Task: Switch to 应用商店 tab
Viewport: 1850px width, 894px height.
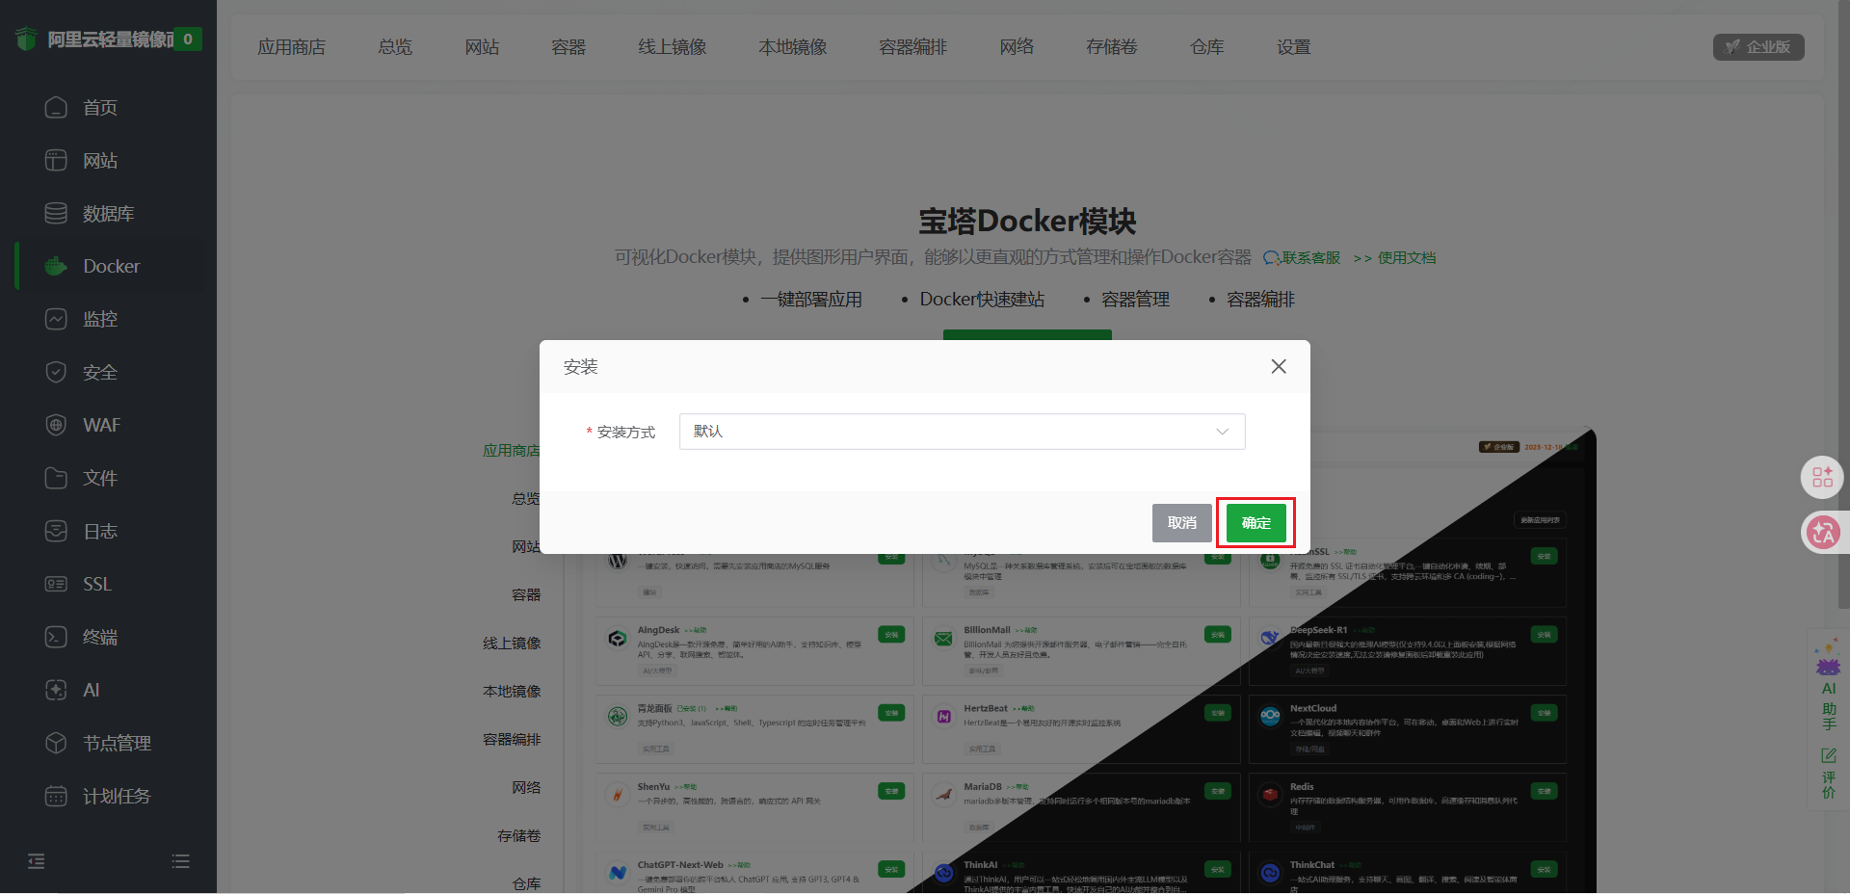Action: tap(291, 47)
